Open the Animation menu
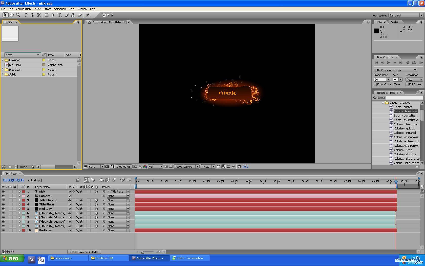 pos(60,9)
